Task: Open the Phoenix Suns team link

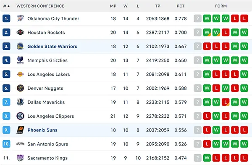Action: (x=42, y=130)
